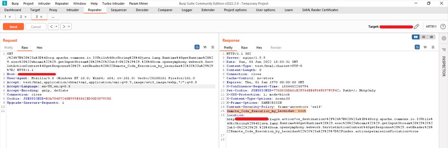Image resolution: width=448 pixels, height=148 pixels.
Task: Select combined tabbed layout icon
Action: [x=431, y=37]
